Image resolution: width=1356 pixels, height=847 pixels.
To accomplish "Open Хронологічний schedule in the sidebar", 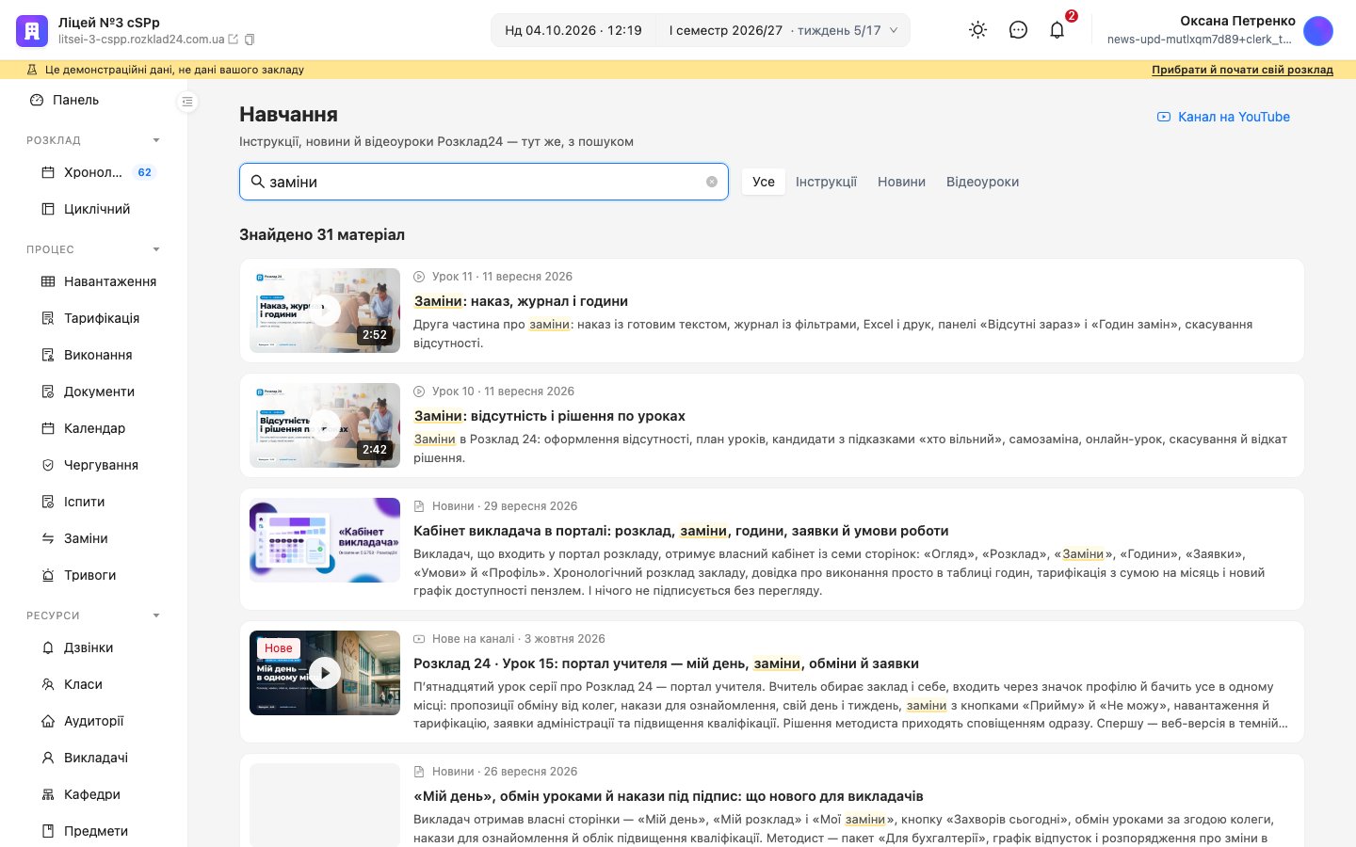I will coord(93,172).
